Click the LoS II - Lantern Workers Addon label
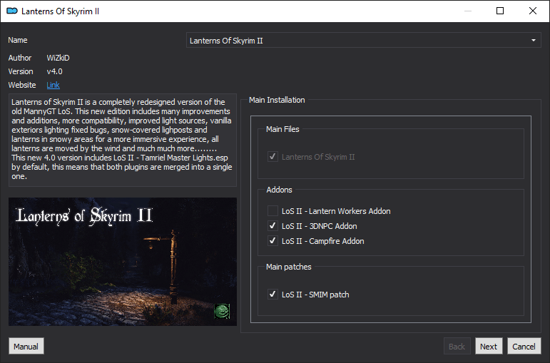This screenshot has height=363, width=550. pos(336,211)
